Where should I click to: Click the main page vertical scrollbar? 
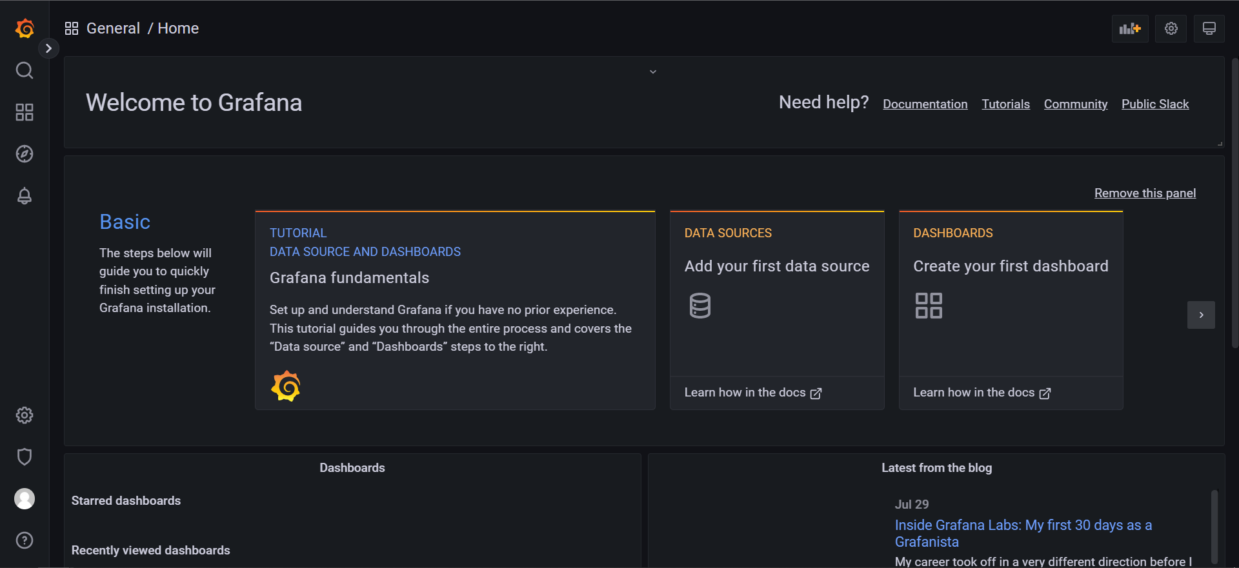click(1235, 203)
